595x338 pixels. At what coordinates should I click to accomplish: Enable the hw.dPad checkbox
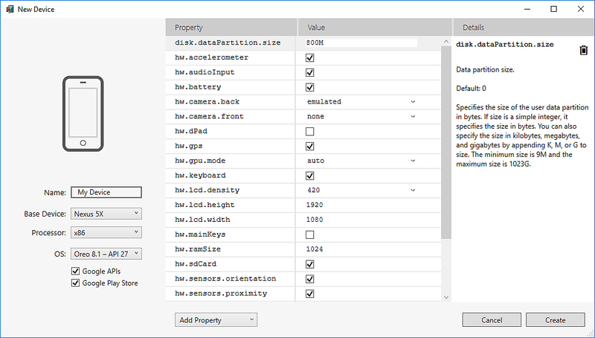pos(310,131)
